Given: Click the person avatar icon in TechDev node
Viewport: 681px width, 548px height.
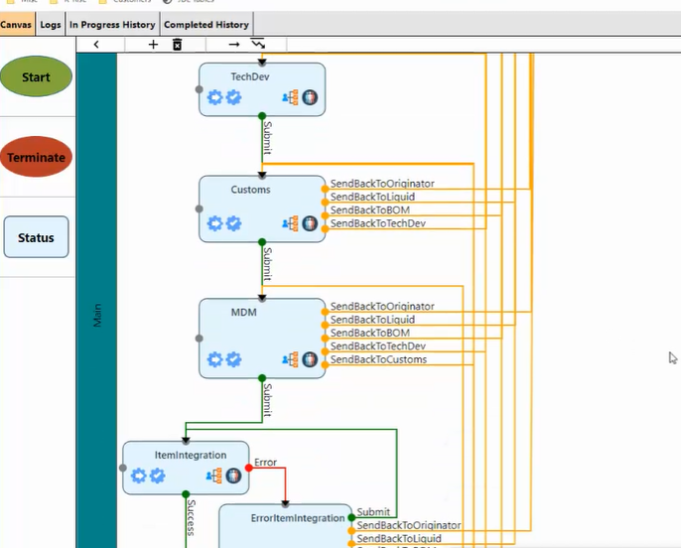Looking at the screenshot, I should (x=310, y=97).
